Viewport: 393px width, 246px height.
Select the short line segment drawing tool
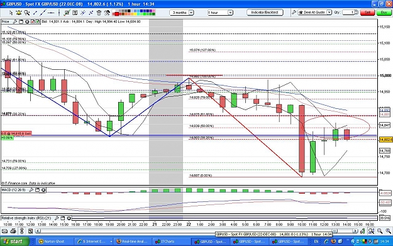(x=35, y=13)
